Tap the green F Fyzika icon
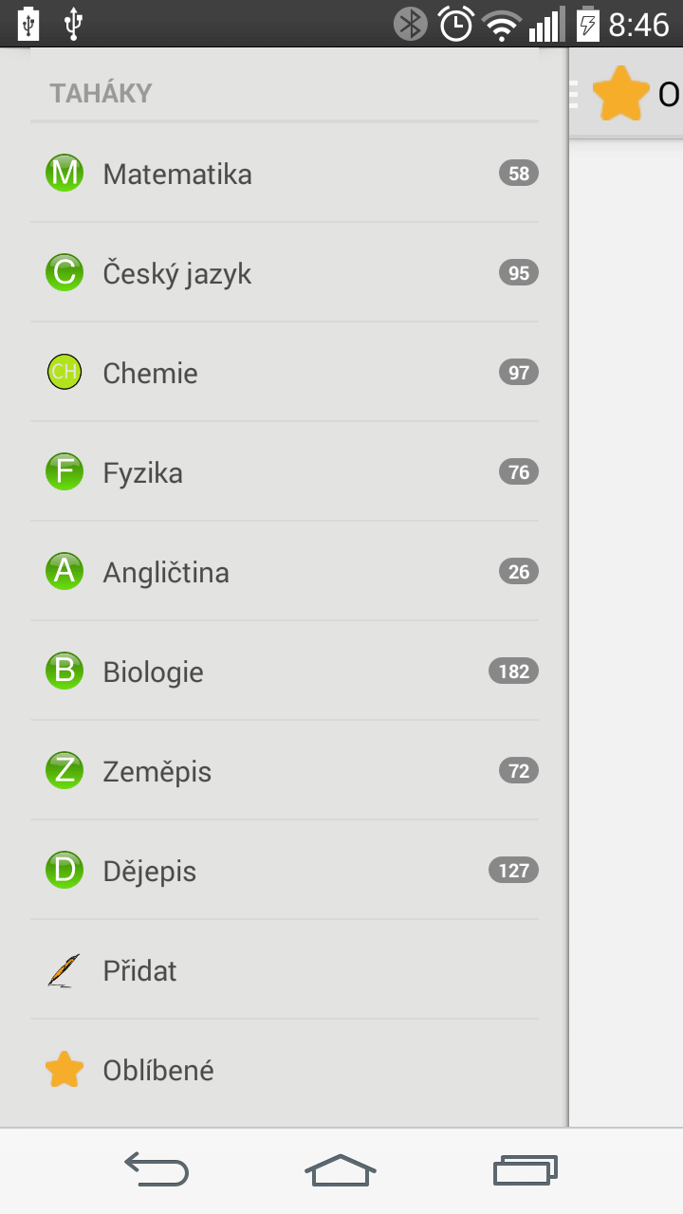 pos(65,472)
